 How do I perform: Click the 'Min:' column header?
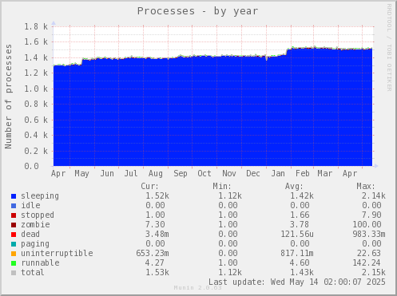[x=222, y=187]
